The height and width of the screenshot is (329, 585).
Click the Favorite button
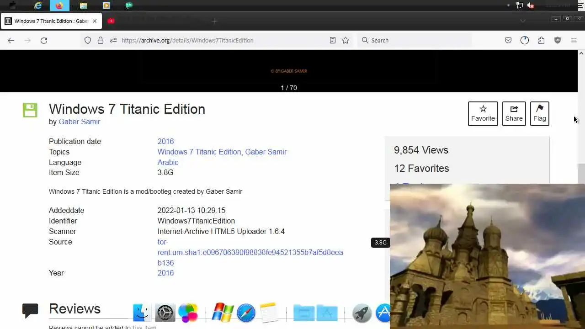[483, 113]
